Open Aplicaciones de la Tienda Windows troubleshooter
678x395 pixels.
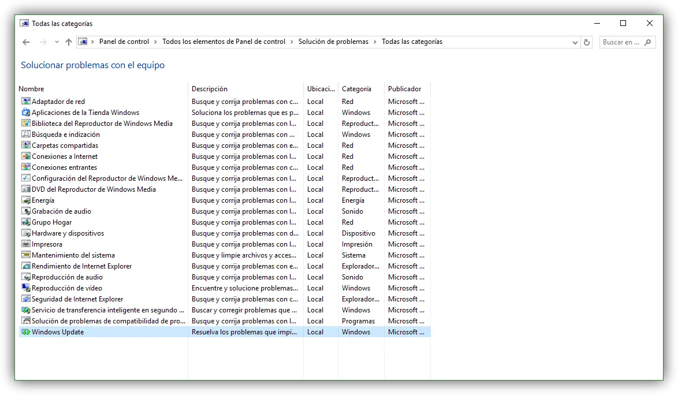(85, 113)
